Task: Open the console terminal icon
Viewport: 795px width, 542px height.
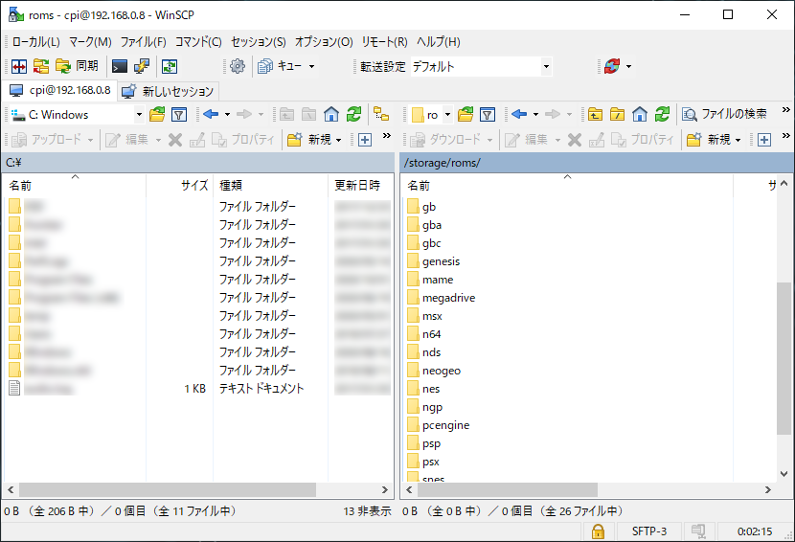Action: pyautogui.click(x=120, y=66)
